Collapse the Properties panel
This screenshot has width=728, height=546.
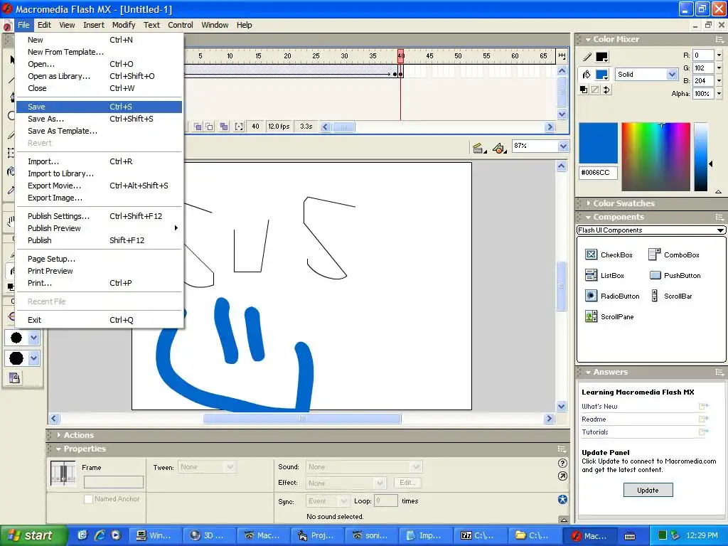pyautogui.click(x=58, y=449)
